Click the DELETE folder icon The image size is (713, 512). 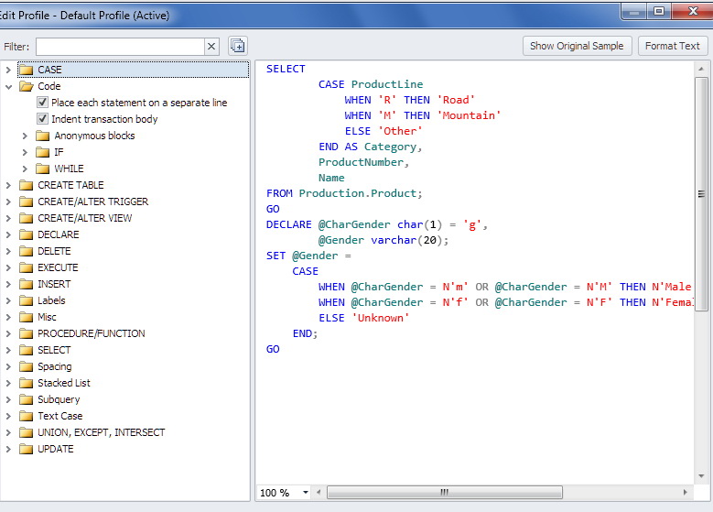[x=27, y=251]
